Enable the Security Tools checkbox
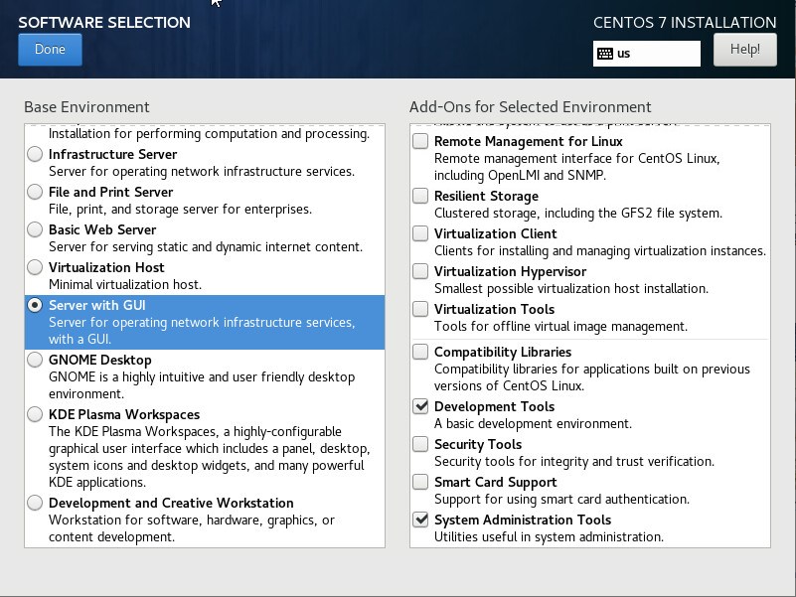 420,444
